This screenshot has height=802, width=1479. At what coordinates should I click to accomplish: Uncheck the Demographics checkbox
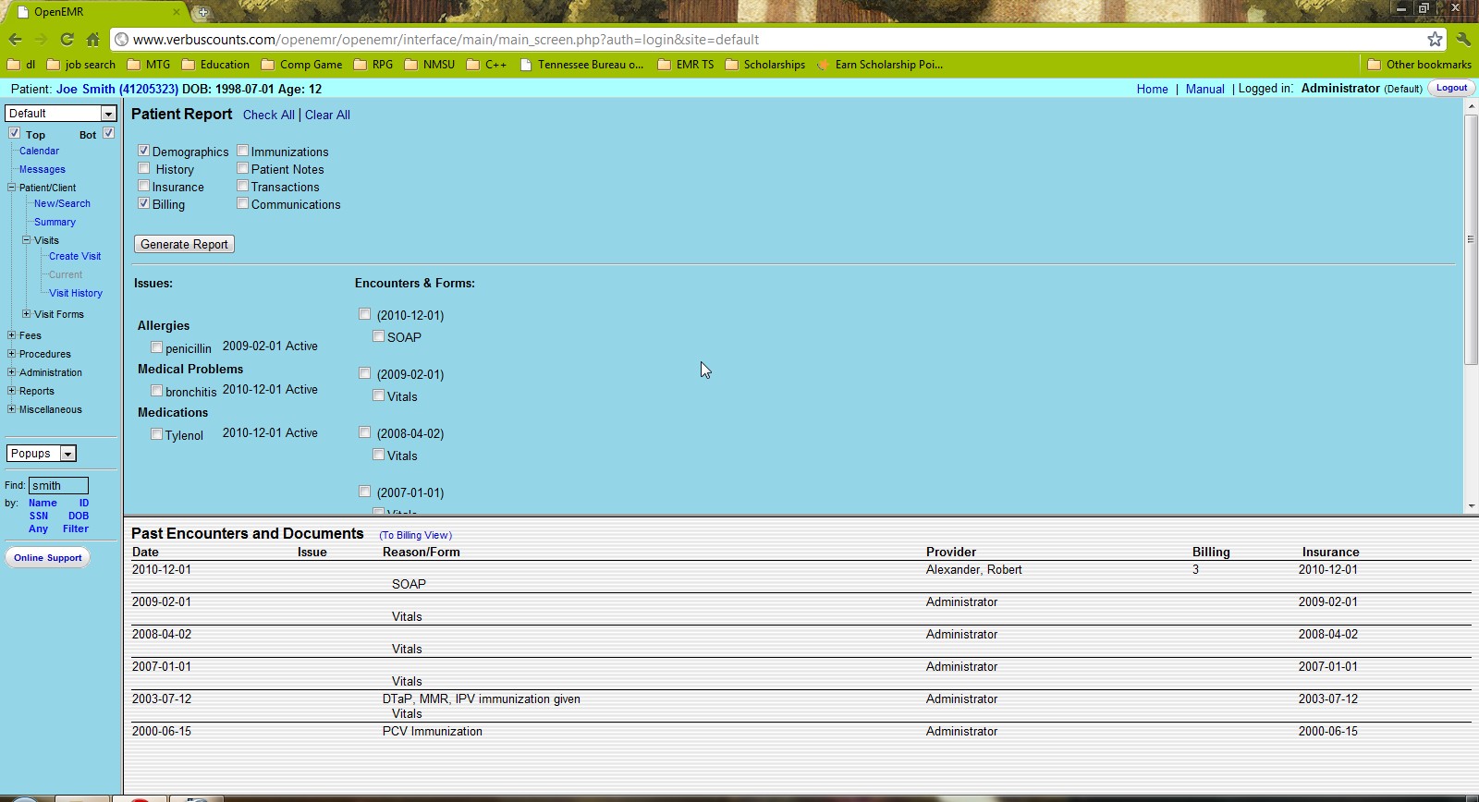pos(144,151)
